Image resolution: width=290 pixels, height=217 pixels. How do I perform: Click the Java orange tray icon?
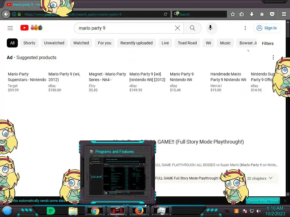click(236, 211)
